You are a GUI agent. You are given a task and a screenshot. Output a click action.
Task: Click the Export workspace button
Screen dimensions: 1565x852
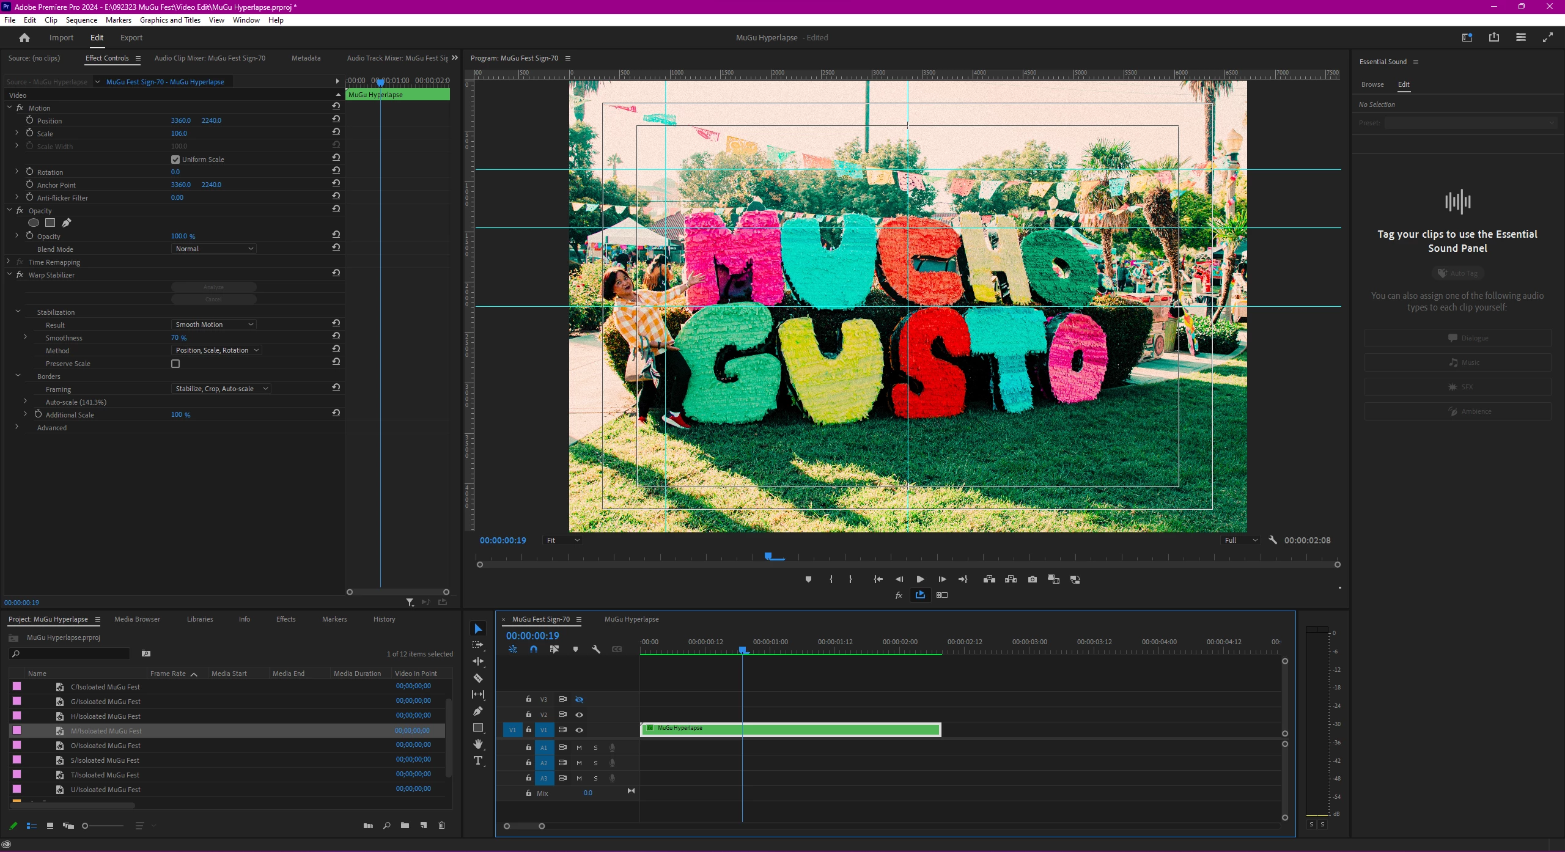(131, 38)
